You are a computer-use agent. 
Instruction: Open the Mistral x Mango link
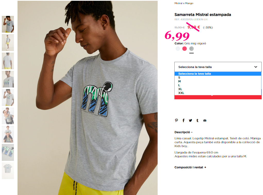pos(184,3)
